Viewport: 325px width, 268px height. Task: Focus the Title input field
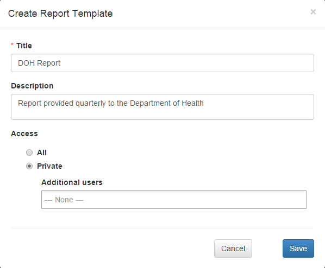click(162, 63)
